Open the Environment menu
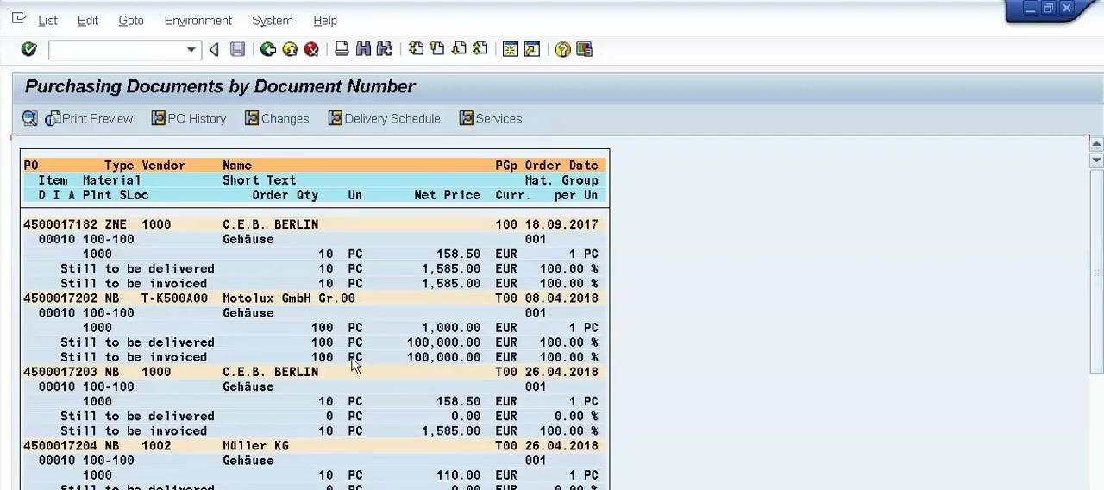The image size is (1104, 490). [198, 20]
